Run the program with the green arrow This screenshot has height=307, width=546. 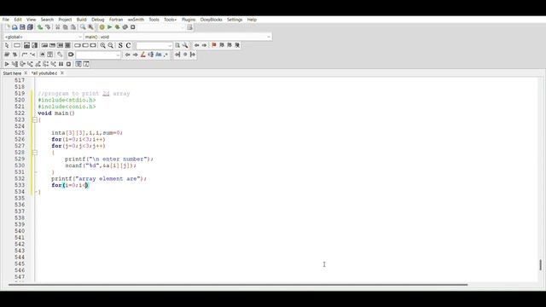[110, 27]
